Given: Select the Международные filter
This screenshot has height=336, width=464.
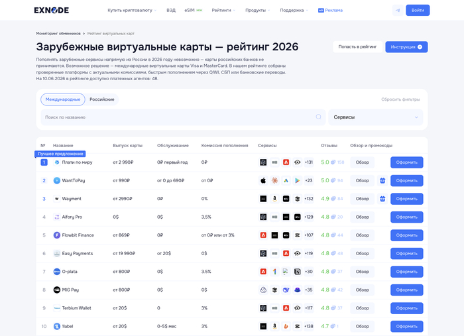Looking at the screenshot, I should pos(63,99).
